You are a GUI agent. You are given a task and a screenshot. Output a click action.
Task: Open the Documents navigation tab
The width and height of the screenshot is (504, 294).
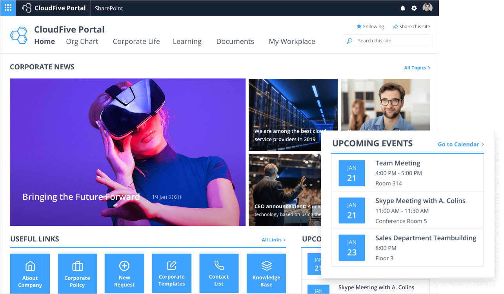click(235, 42)
